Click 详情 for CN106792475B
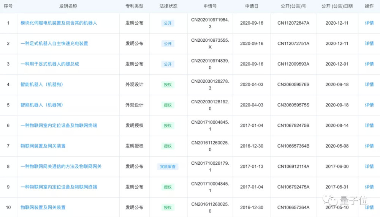 (x=369, y=125)
